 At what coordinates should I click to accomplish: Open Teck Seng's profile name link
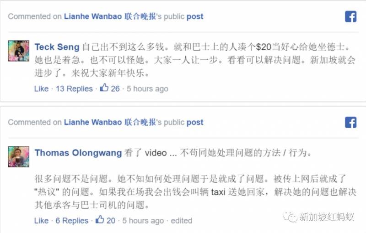coord(57,47)
